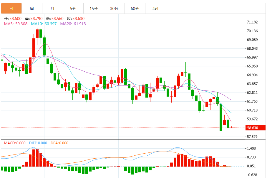Choose the 15分 timeframe tab

pos(94,9)
